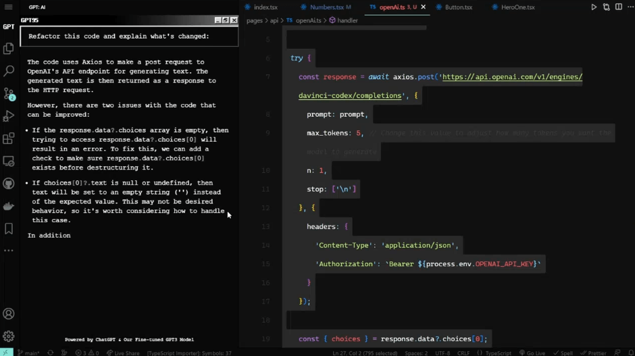Click the Run Code play button

point(594,7)
